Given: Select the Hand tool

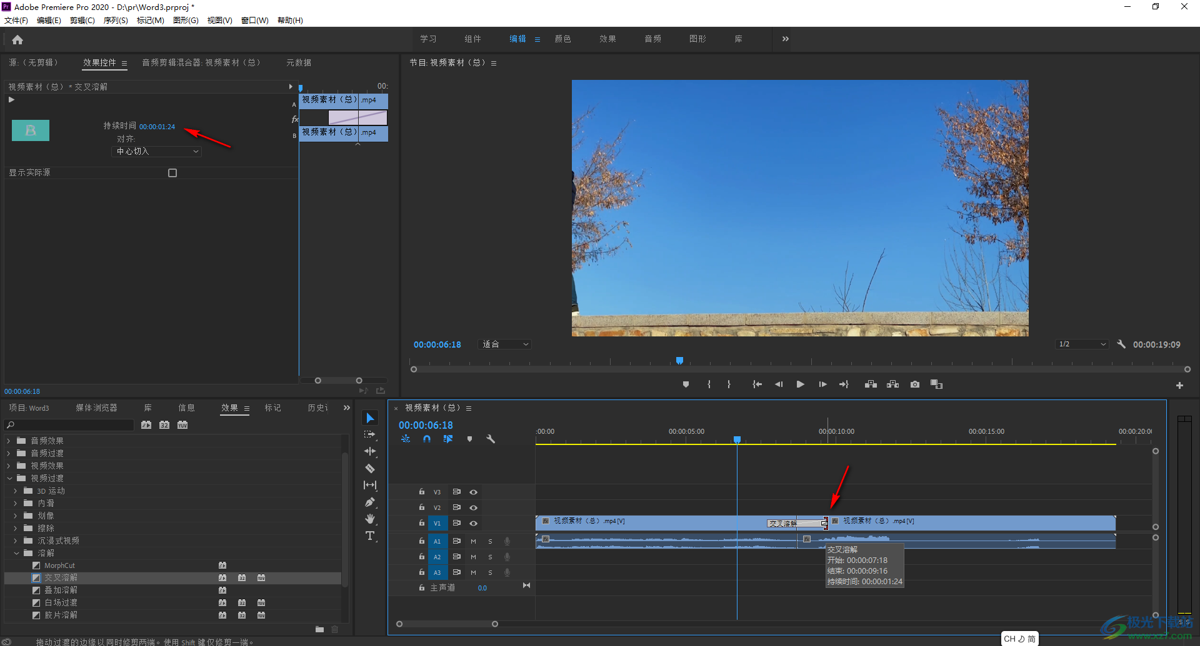Looking at the screenshot, I should (x=370, y=519).
